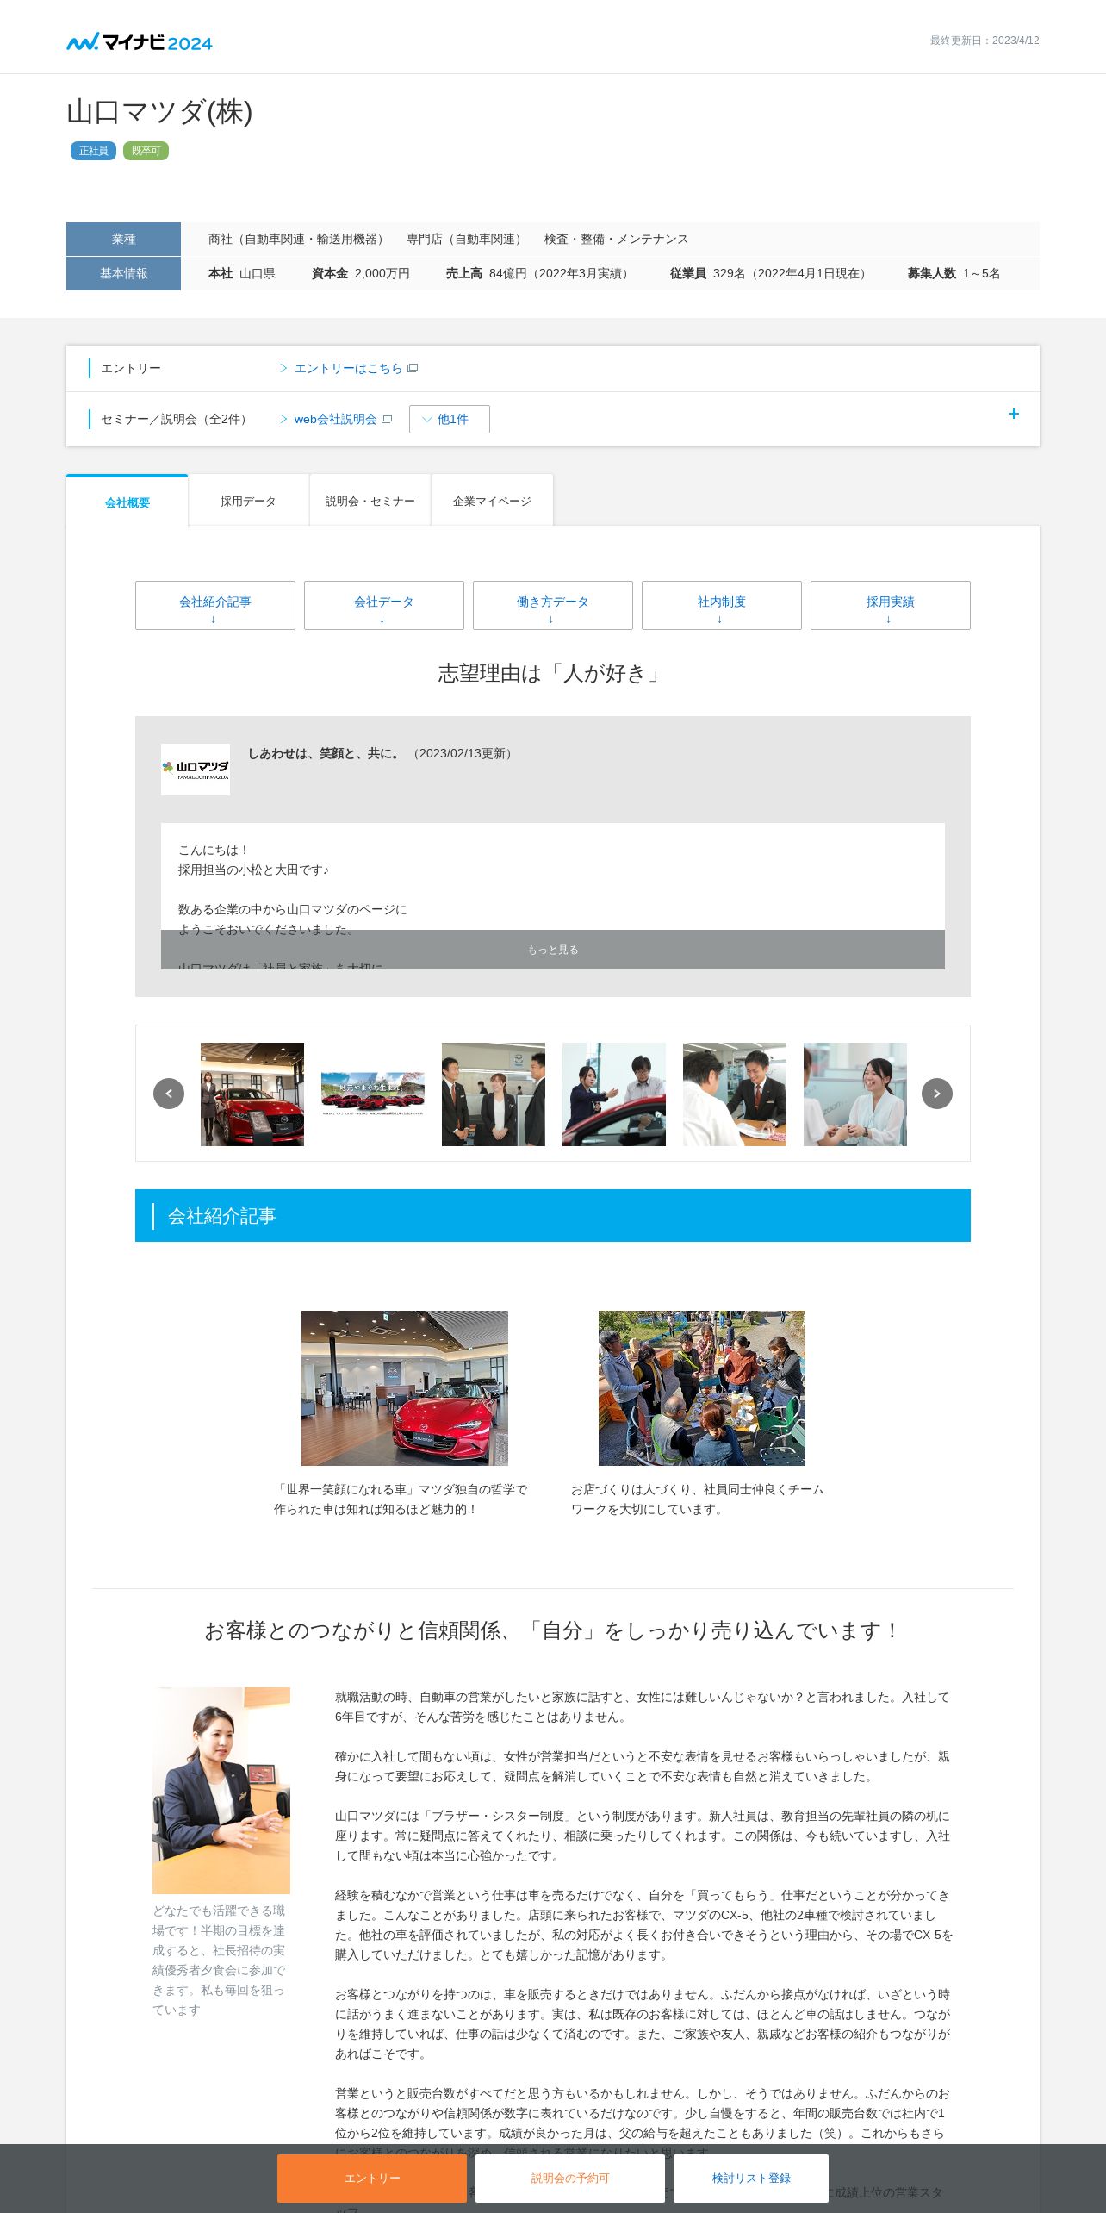Jump to 採用実績 section button
Image resolution: width=1106 pixels, height=2213 pixels.
pos(891,605)
